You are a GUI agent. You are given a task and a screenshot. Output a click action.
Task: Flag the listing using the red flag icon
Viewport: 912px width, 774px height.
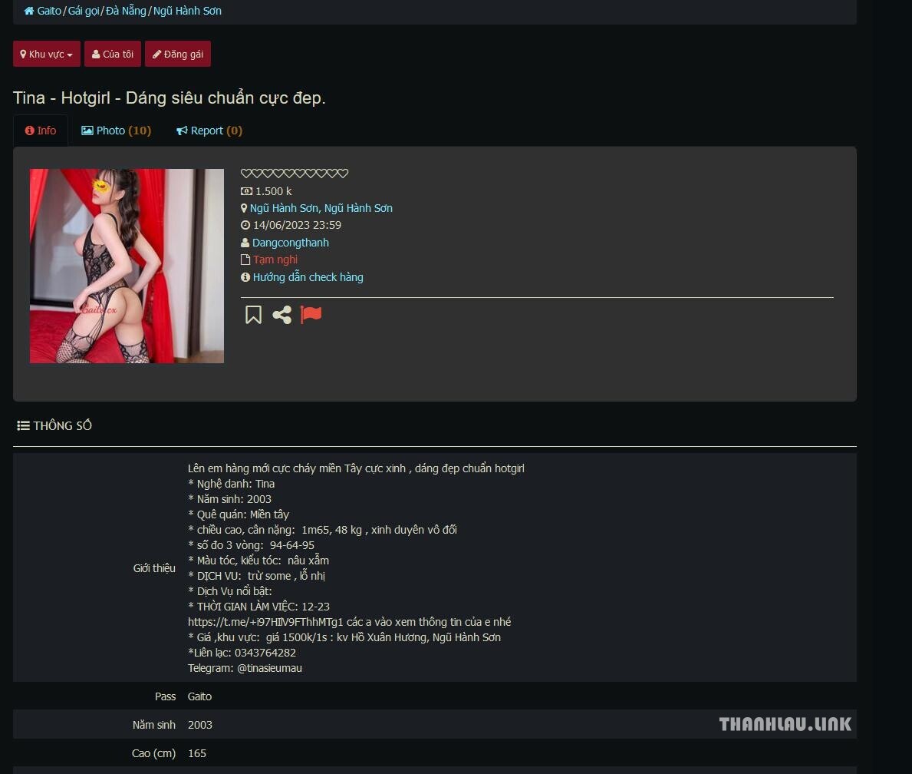(x=311, y=315)
